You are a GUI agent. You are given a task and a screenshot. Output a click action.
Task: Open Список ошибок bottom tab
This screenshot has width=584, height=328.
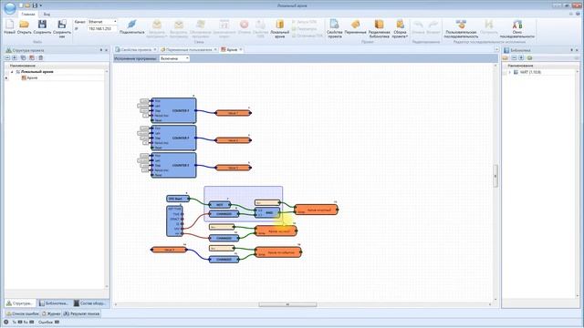(22, 313)
